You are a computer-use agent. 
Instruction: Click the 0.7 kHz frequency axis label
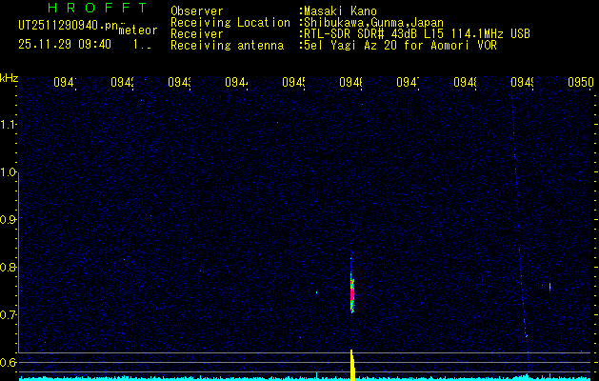(x=10, y=315)
